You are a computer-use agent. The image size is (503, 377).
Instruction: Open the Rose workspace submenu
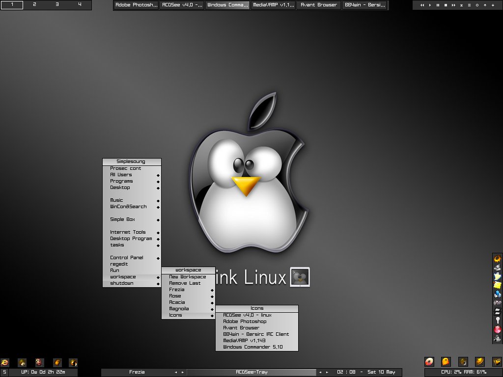[188, 296]
